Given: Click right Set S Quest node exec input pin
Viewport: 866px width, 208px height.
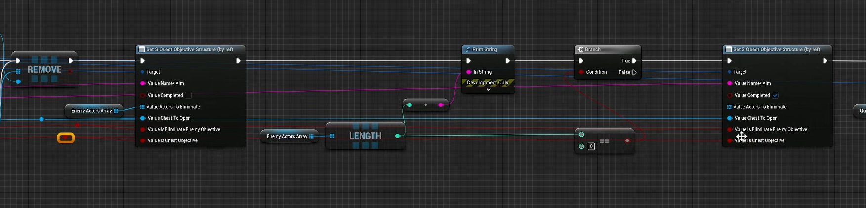Looking at the screenshot, I should tap(730, 61).
